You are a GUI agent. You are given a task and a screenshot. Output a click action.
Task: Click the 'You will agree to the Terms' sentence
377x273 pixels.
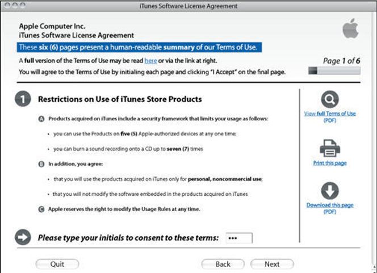[152, 72]
